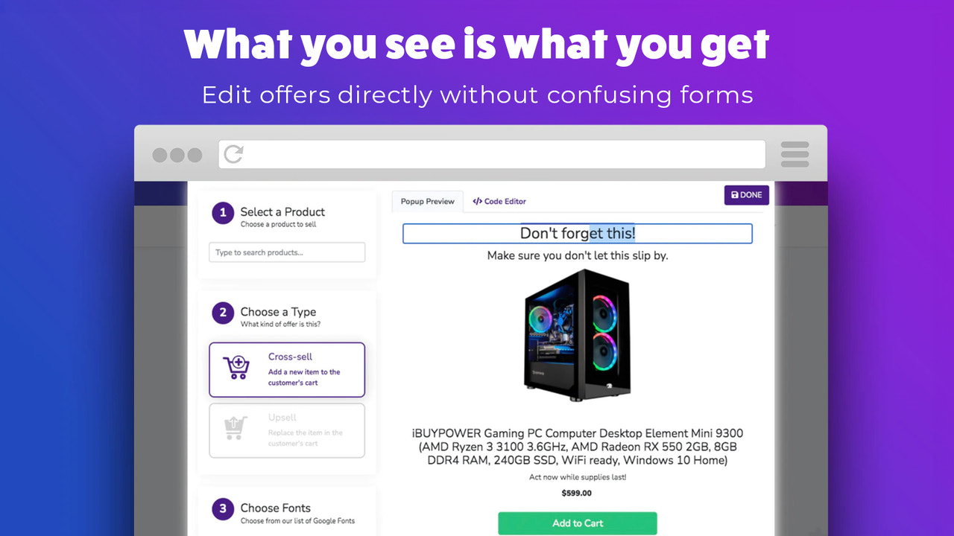Click the green Add to Cart button
954x536 pixels.
click(578, 523)
